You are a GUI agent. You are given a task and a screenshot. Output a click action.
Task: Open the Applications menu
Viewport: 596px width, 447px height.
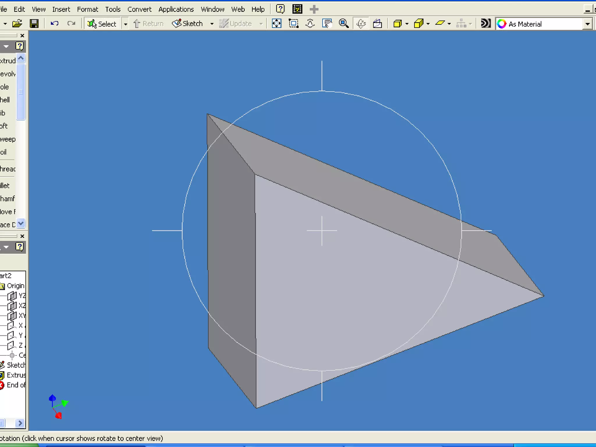coord(176,9)
